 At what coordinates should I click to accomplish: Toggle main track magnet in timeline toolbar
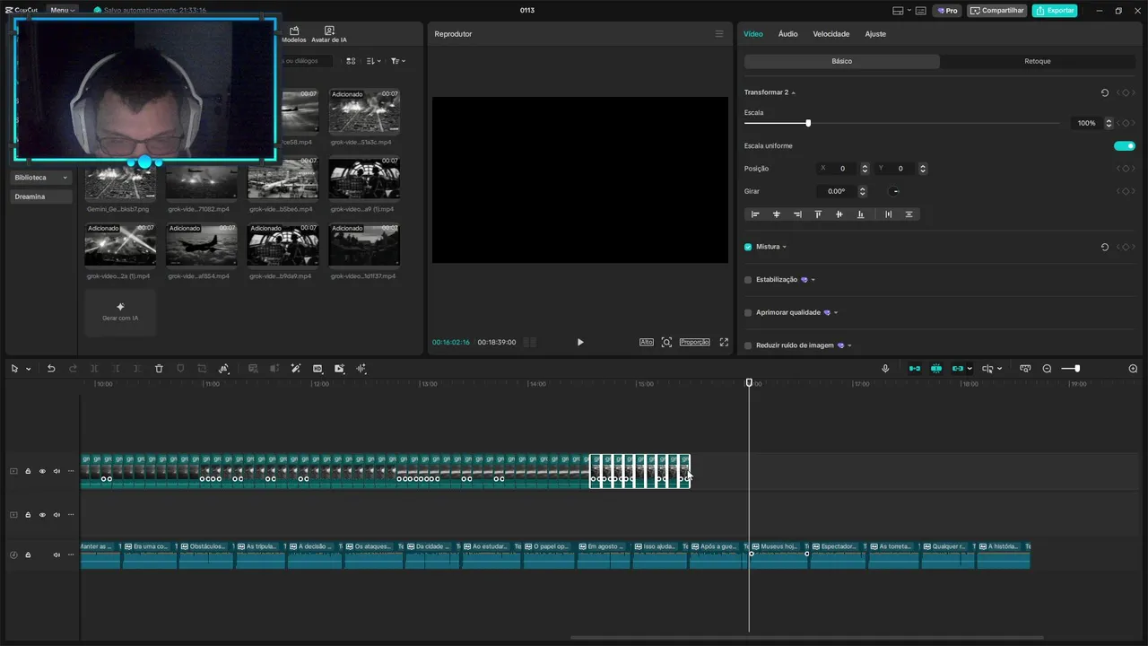click(x=915, y=369)
